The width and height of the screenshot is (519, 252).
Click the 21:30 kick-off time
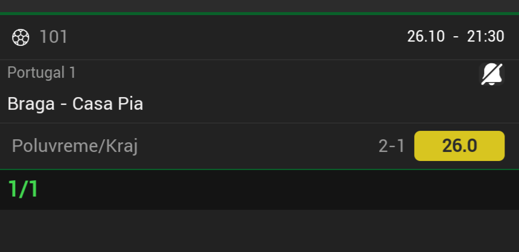(485, 36)
